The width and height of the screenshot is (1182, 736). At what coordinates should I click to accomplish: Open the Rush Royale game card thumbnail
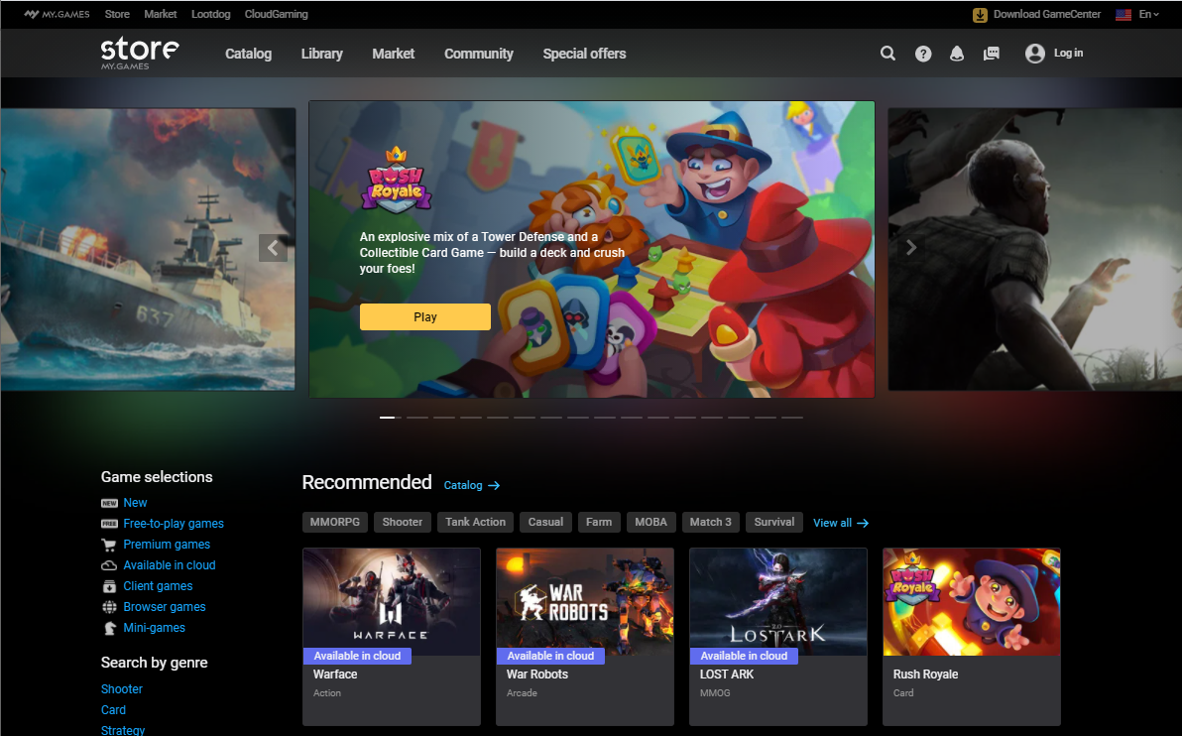tap(972, 602)
